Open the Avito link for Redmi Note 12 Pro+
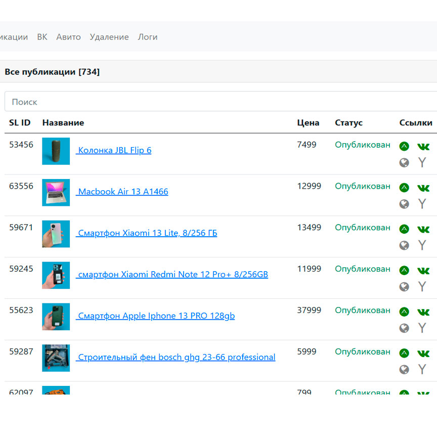The height and width of the screenshot is (437, 437). [x=404, y=270]
